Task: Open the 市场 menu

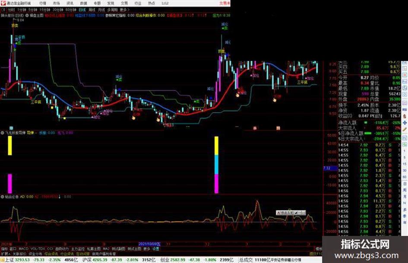Action: tap(56, 3)
